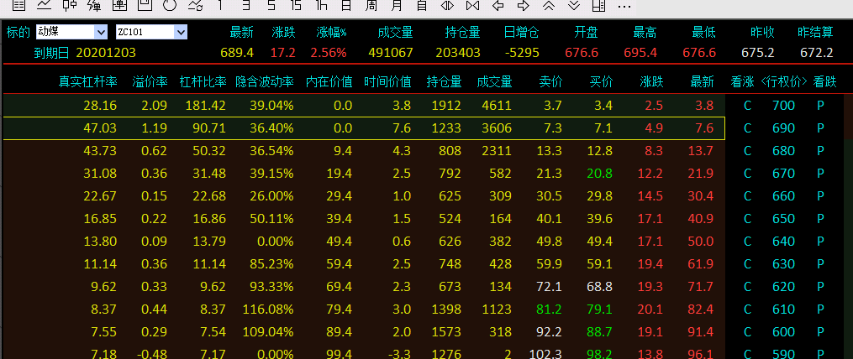Click the 隐含波动率 column header
Screen dimensions: 853x359
pos(264,82)
